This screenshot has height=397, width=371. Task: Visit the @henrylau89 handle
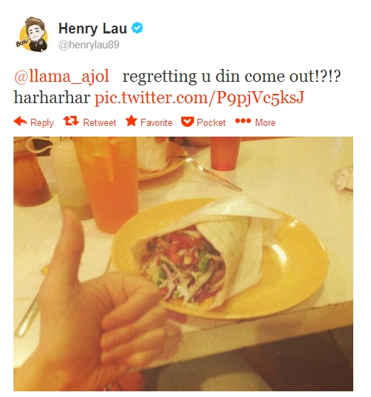point(89,45)
